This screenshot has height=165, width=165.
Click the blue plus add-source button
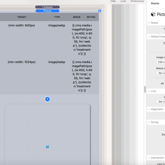coord(48,99)
